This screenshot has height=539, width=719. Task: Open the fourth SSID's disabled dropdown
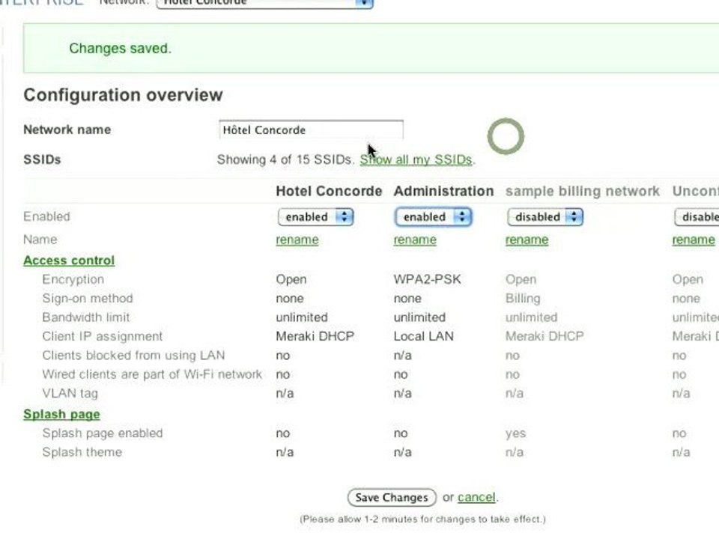pos(697,217)
